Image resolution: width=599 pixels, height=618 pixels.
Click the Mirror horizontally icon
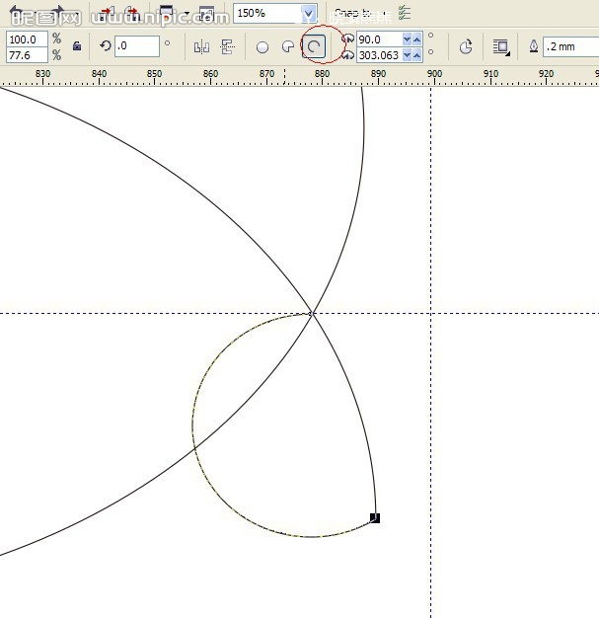(201, 47)
